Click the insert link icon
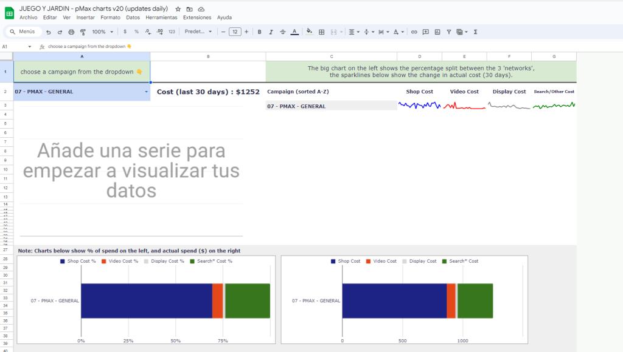Screen dimensions: 623x352 point(414,32)
